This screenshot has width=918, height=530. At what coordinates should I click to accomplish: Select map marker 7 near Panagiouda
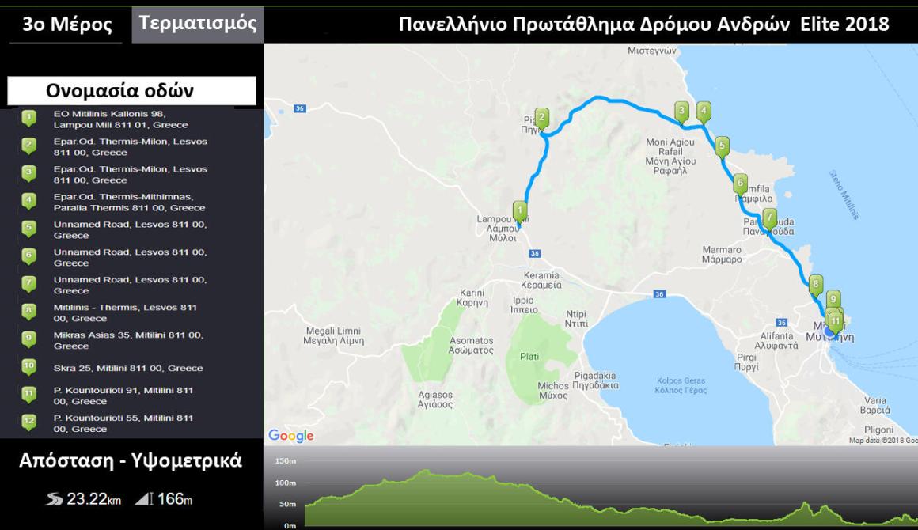tap(769, 219)
